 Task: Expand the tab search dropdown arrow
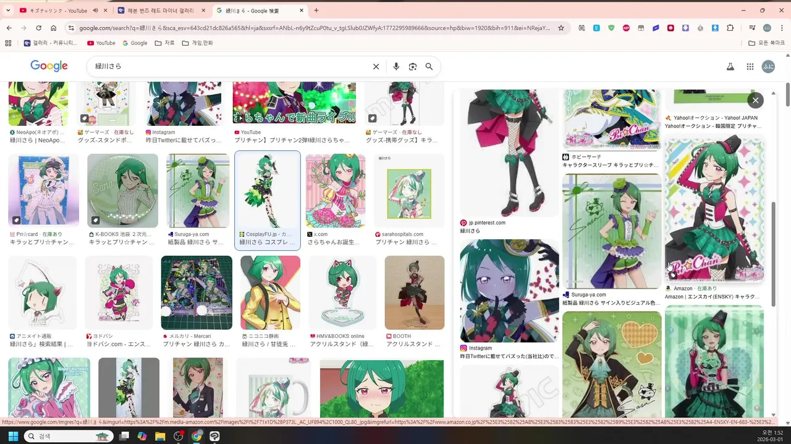click(x=8, y=10)
